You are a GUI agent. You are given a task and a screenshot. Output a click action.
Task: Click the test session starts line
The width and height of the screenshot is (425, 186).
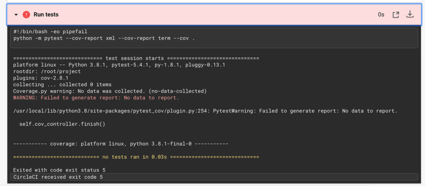pyautogui.click(x=136, y=58)
